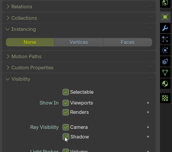Open the Object properties tab

pyautogui.click(x=165, y=17)
